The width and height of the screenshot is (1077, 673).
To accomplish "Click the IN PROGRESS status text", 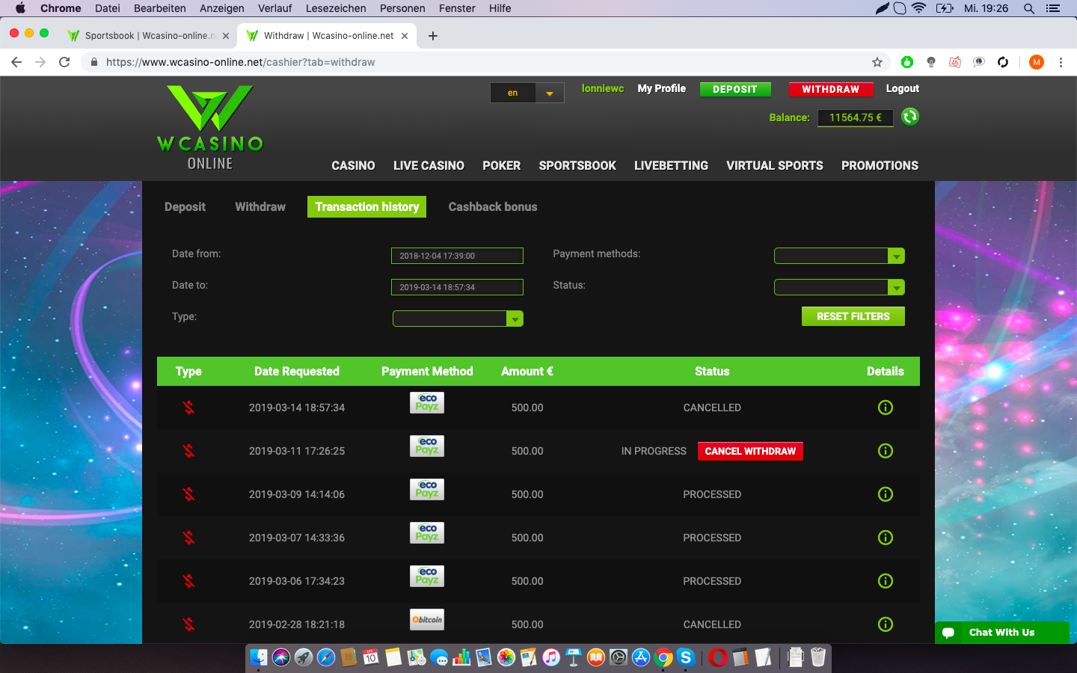I will pyautogui.click(x=654, y=451).
